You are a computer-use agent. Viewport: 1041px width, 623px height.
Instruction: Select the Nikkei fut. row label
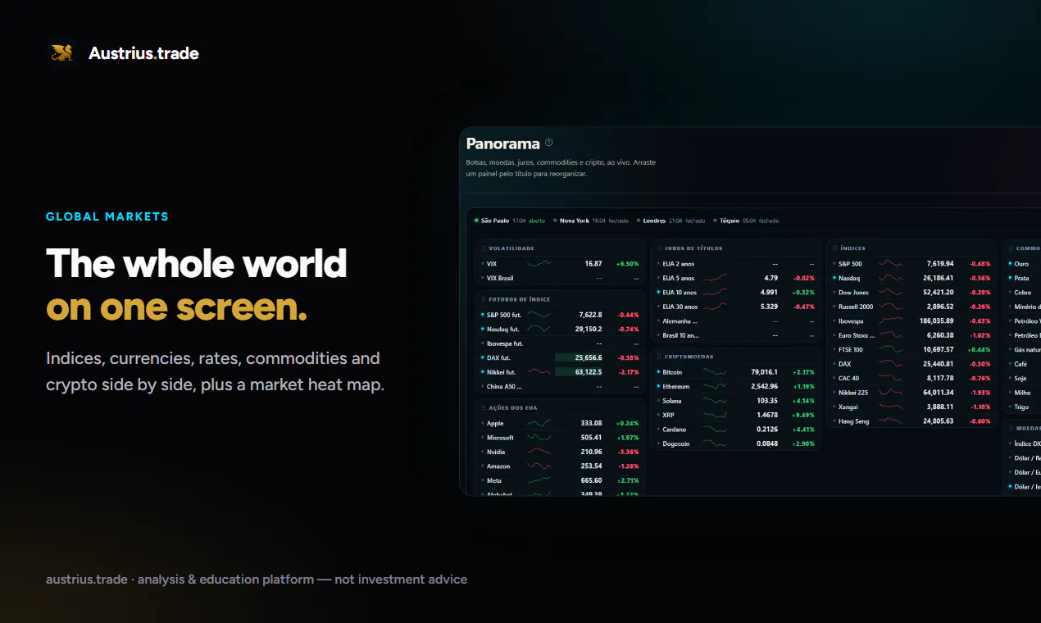pos(501,372)
